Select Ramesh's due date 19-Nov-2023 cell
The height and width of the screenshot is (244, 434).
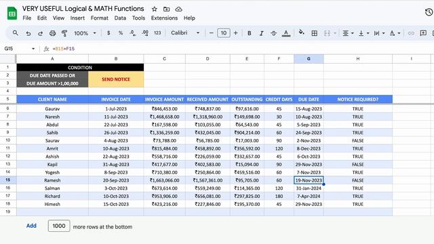click(309, 180)
